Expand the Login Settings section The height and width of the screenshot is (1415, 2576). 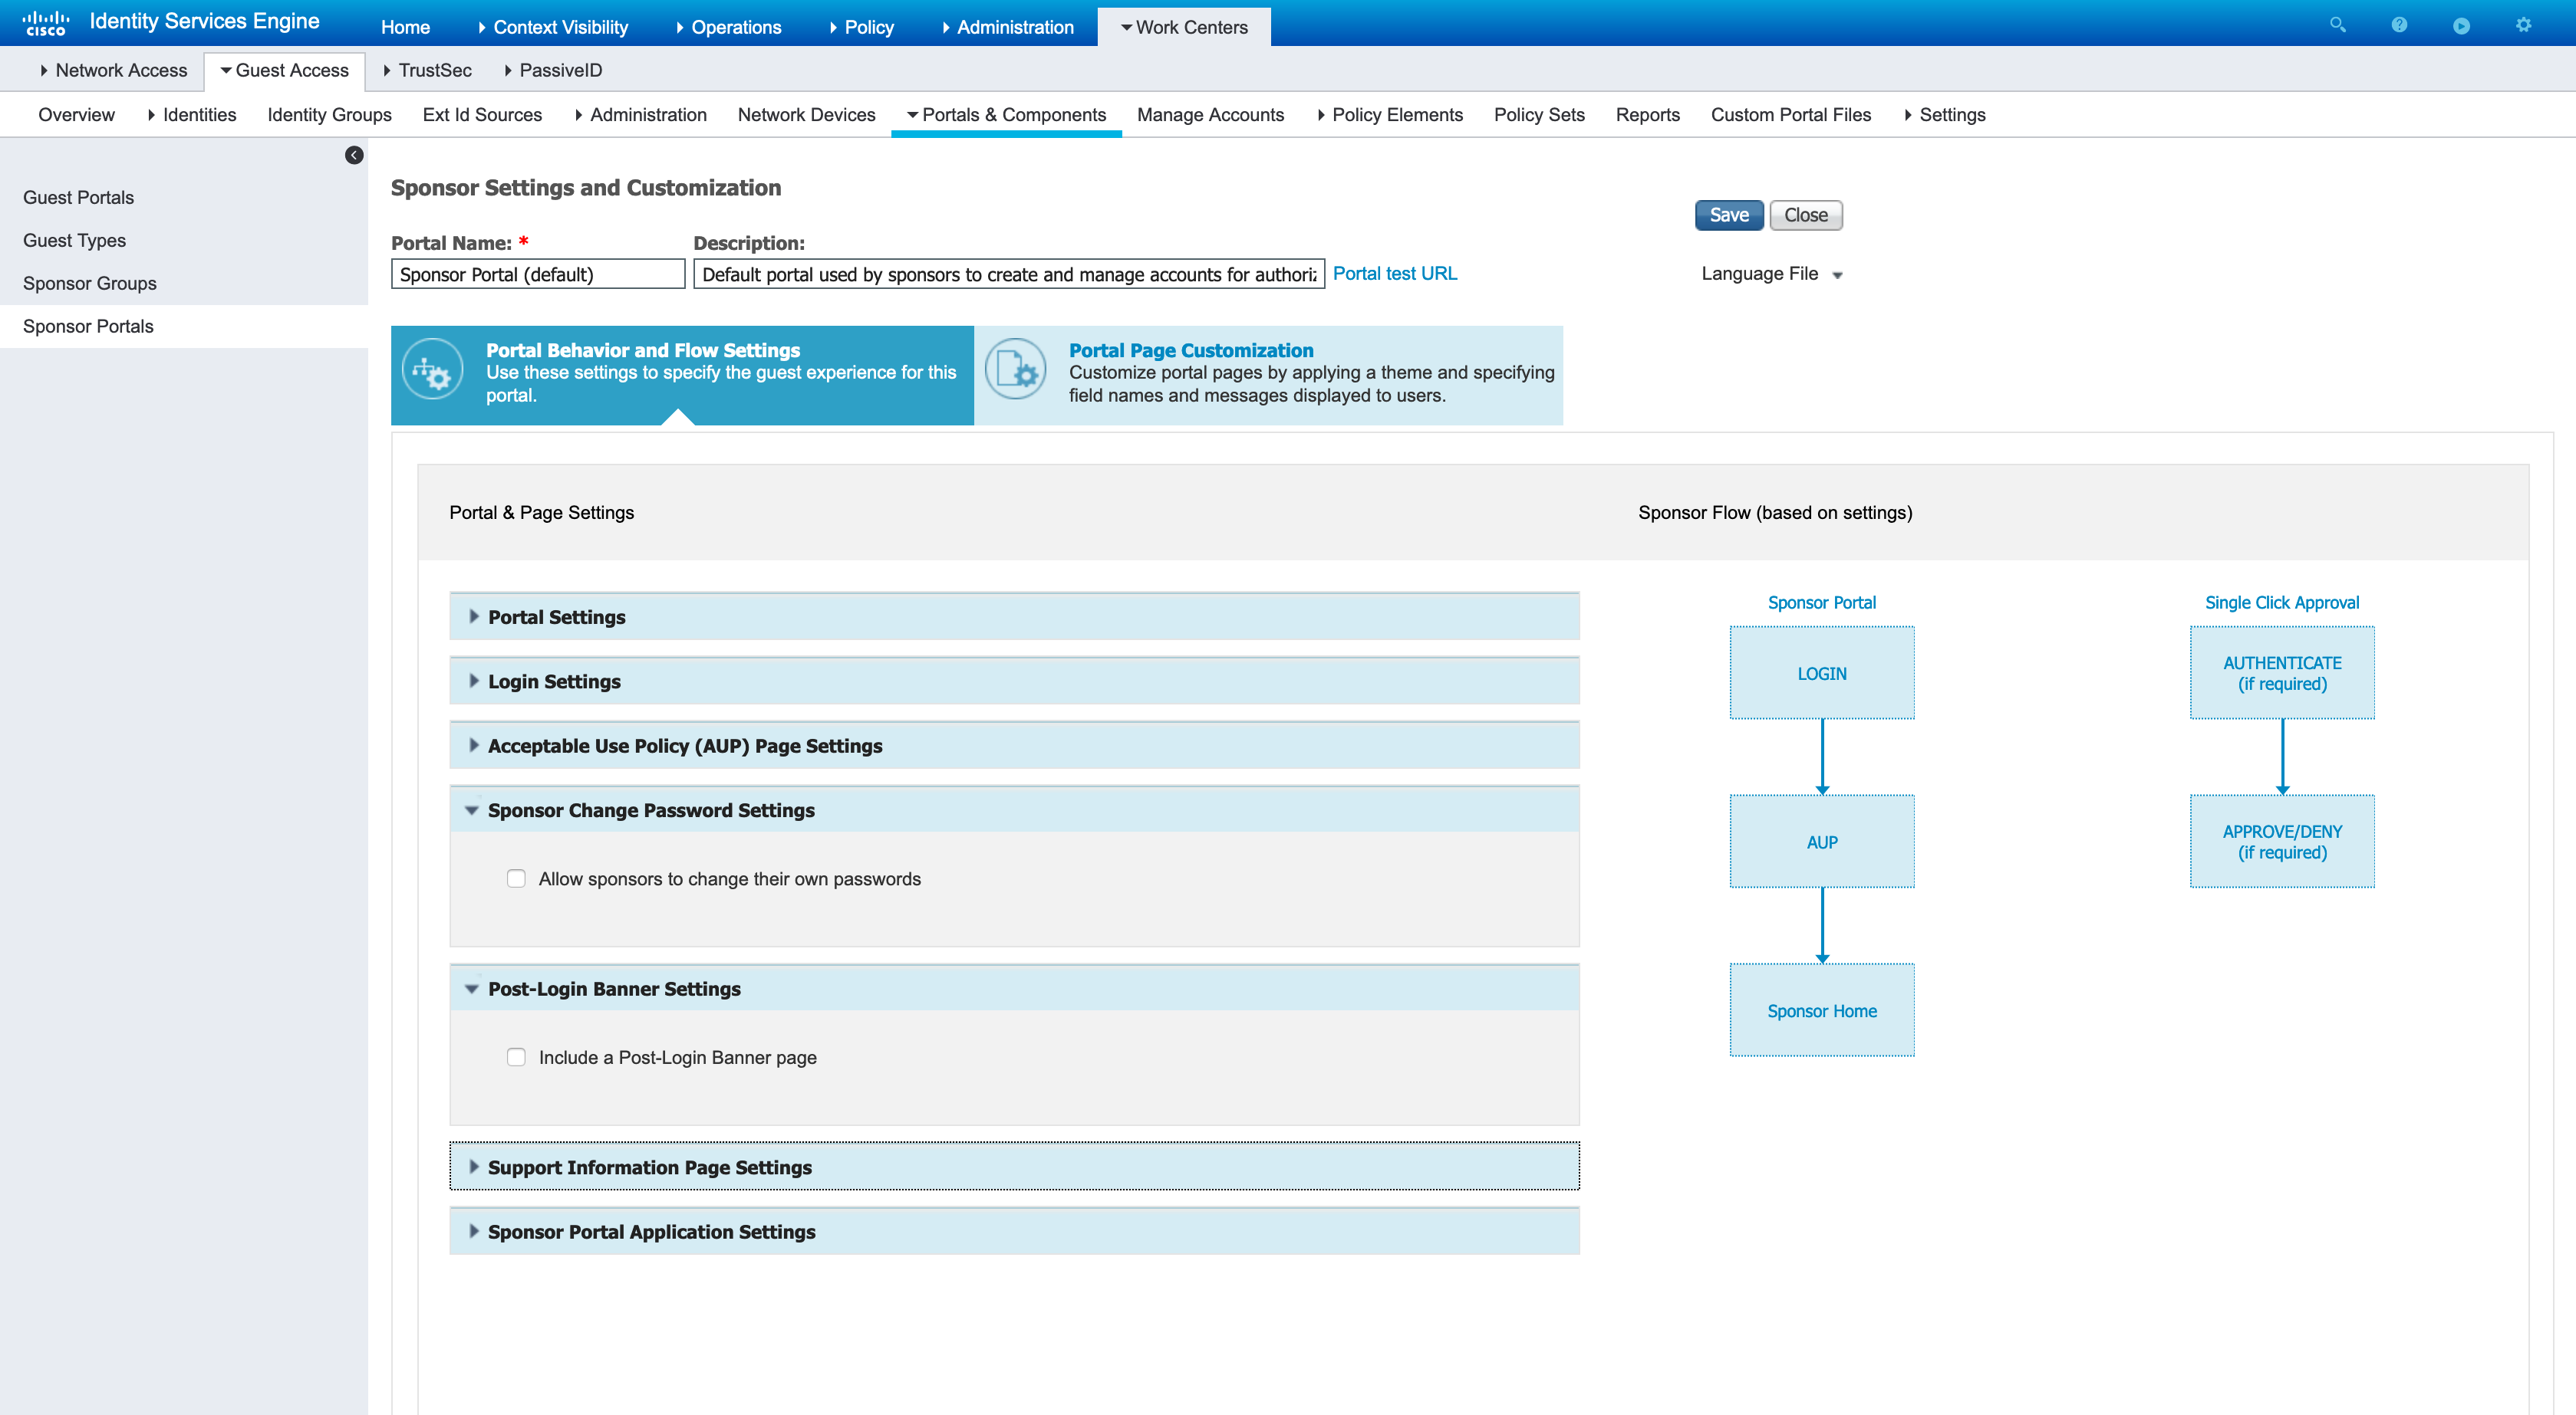pos(1014,681)
